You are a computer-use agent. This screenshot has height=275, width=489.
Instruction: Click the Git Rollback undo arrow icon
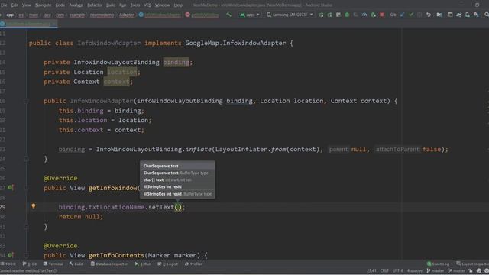click(x=429, y=15)
